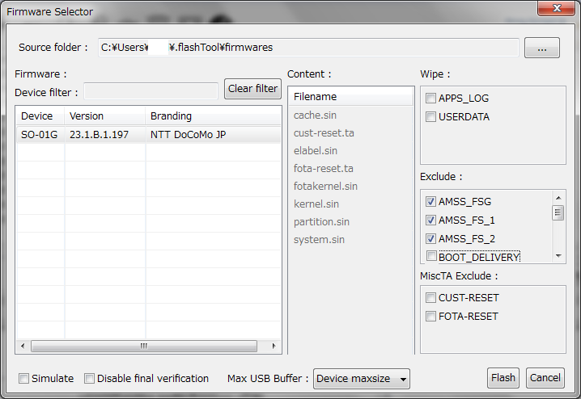The image size is (581, 399).
Task: Select cust-reset.ta in content list
Action: tap(324, 133)
